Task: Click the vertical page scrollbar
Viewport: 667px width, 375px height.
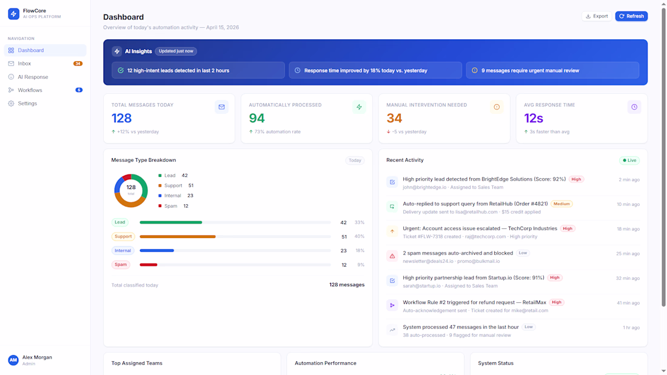Action: pyautogui.click(x=663, y=158)
